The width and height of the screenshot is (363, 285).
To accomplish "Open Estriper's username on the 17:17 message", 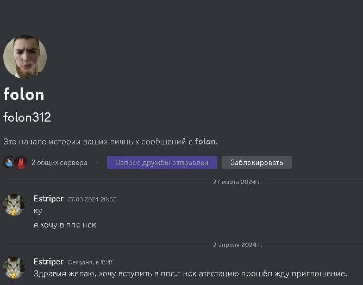I will 48,262.
